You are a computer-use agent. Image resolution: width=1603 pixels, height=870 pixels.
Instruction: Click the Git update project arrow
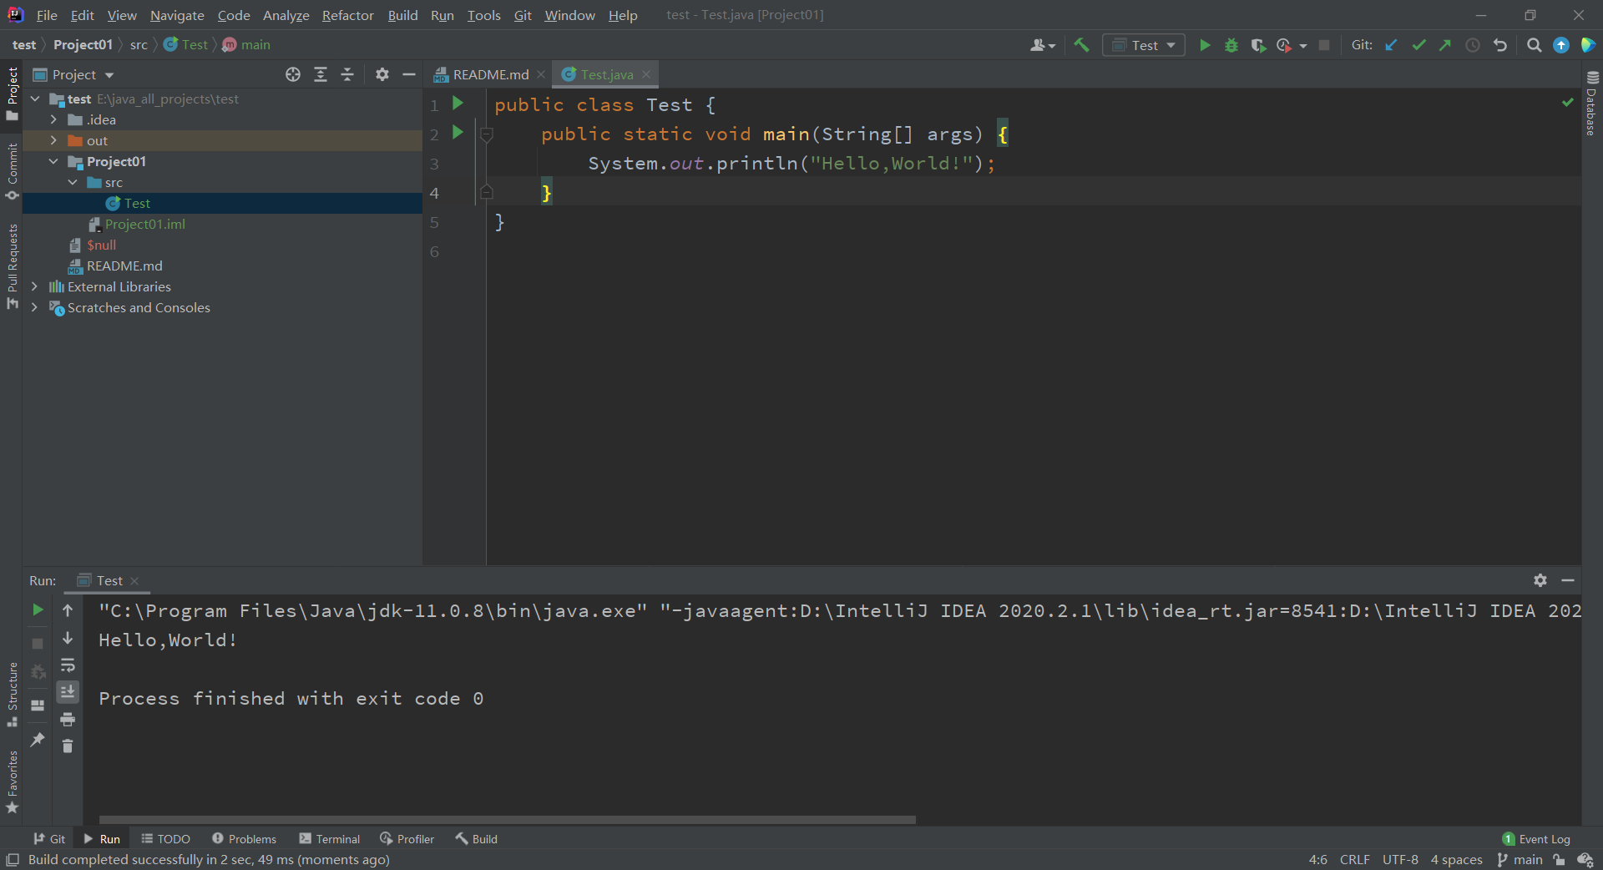pyautogui.click(x=1391, y=45)
